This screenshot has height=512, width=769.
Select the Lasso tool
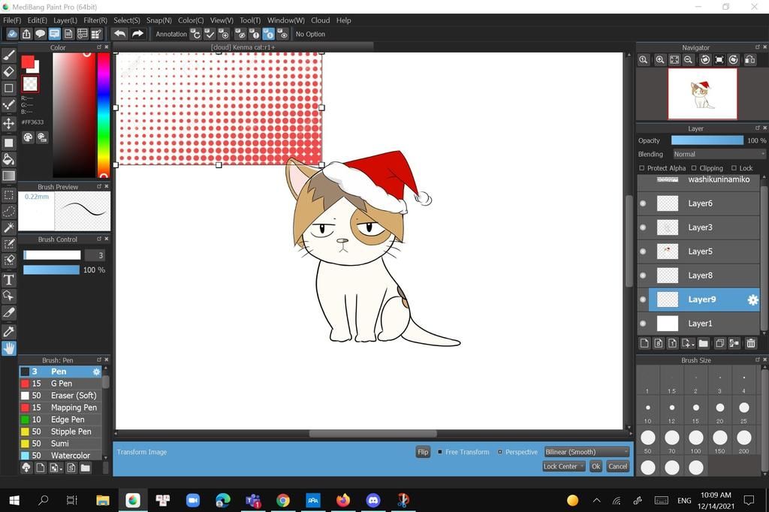tap(9, 212)
